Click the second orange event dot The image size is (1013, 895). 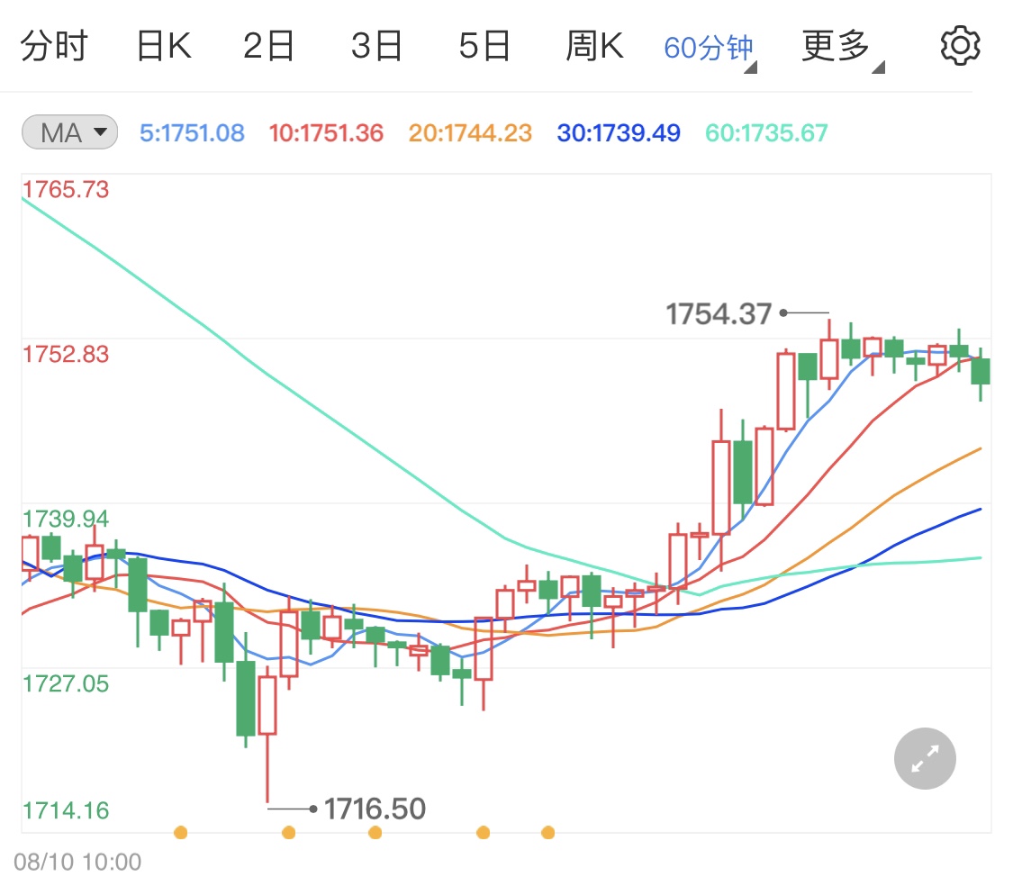click(x=289, y=832)
